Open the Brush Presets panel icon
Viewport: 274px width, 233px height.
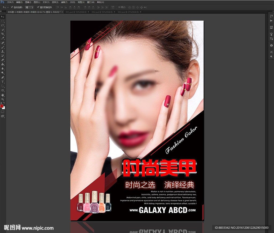click(x=271, y=39)
